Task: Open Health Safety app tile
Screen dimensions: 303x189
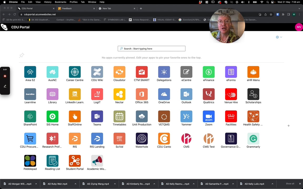Action: (x=253, y=116)
